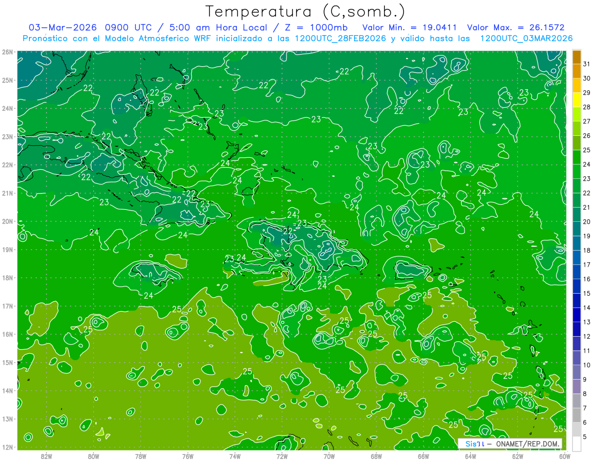Screen dimensions: 600x463
Task: Click the legend scale value '11'
Action: click(x=586, y=351)
